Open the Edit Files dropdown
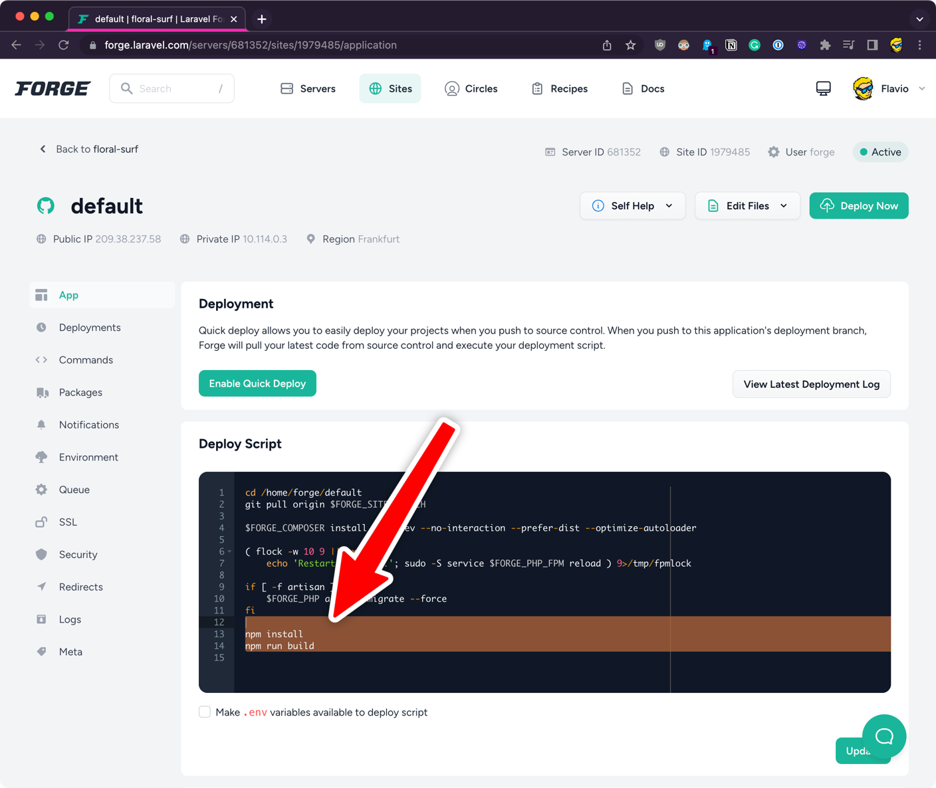This screenshot has width=936, height=788. (x=747, y=206)
